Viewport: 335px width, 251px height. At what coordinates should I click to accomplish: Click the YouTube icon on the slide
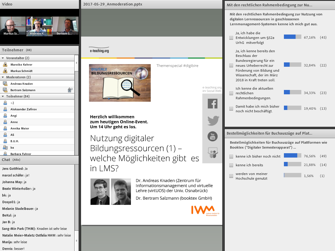[212, 136]
